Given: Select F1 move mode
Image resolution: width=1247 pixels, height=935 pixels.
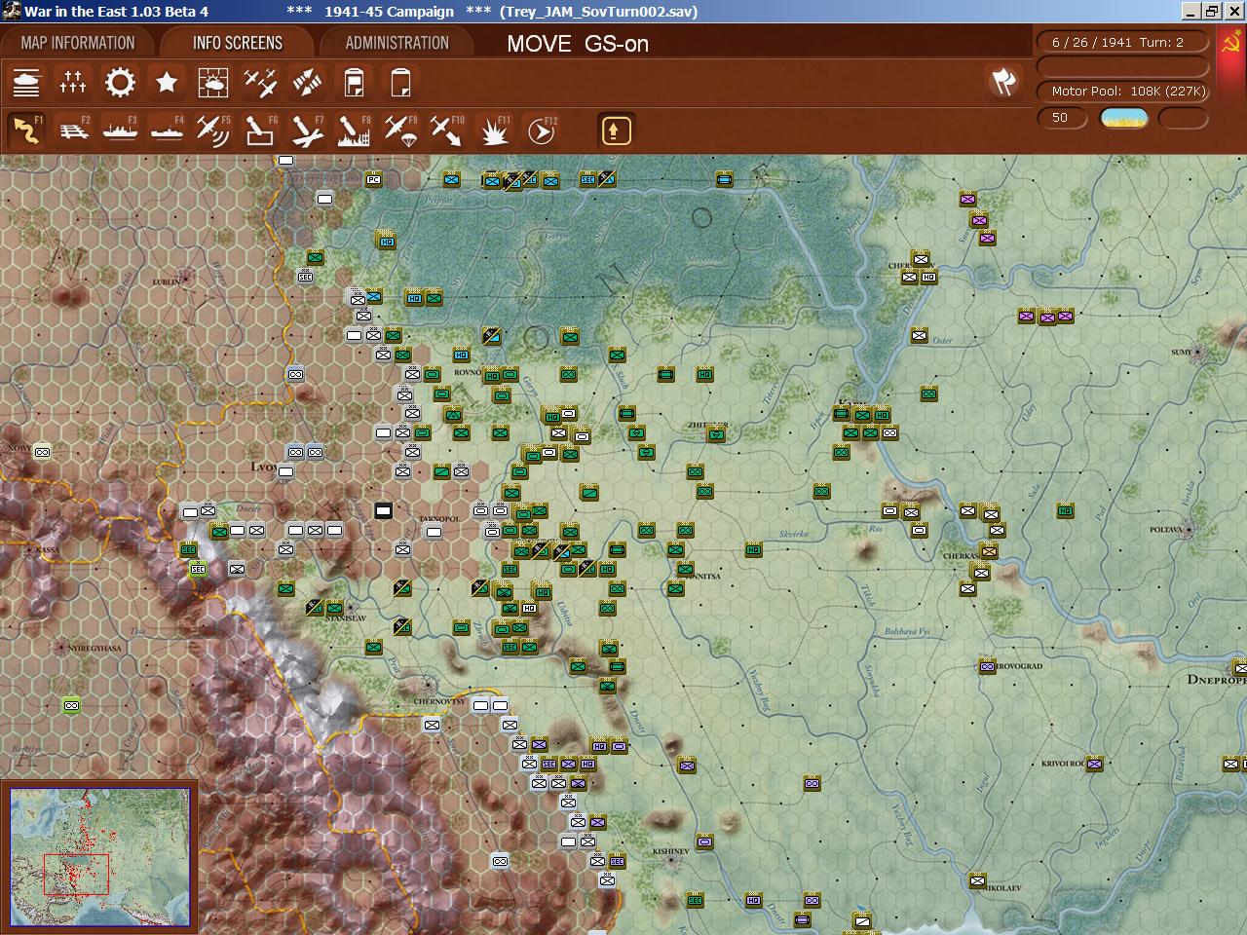Looking at the screenshot, I should [26, 131].
